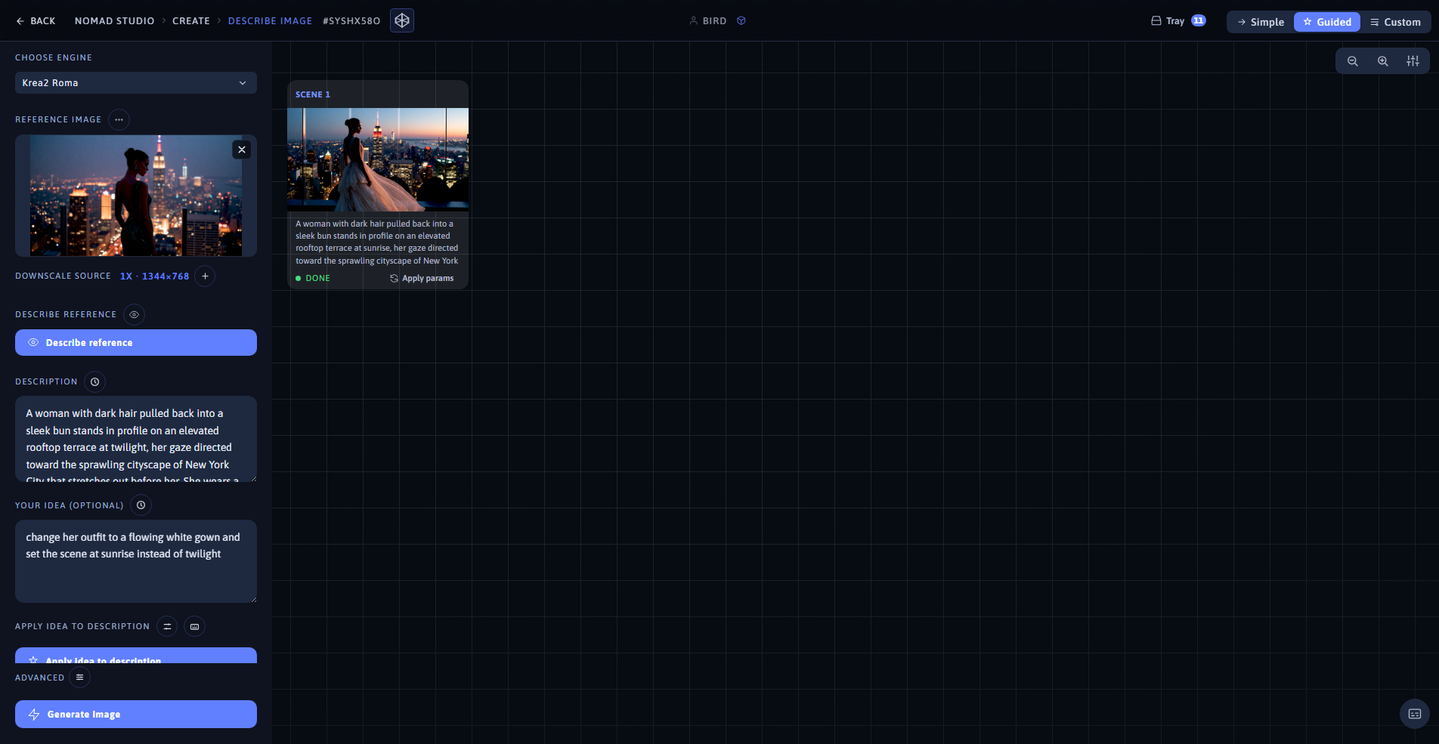Select the Scene 1 generated image
Image resolution: width=1439 pixels, height=744 pixels.
[378, 159]
